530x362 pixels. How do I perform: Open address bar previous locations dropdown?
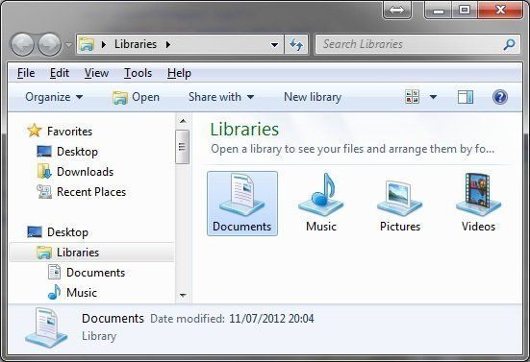coord(274,44)
